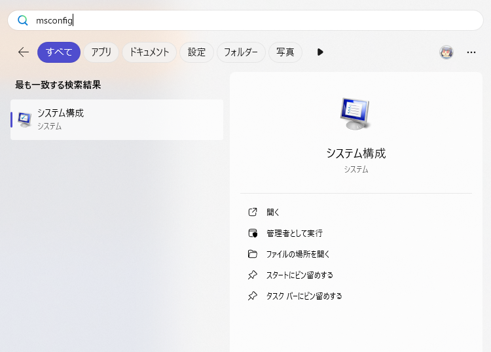Open the three-dot options menu
The image size is (491, 352).
471,52
